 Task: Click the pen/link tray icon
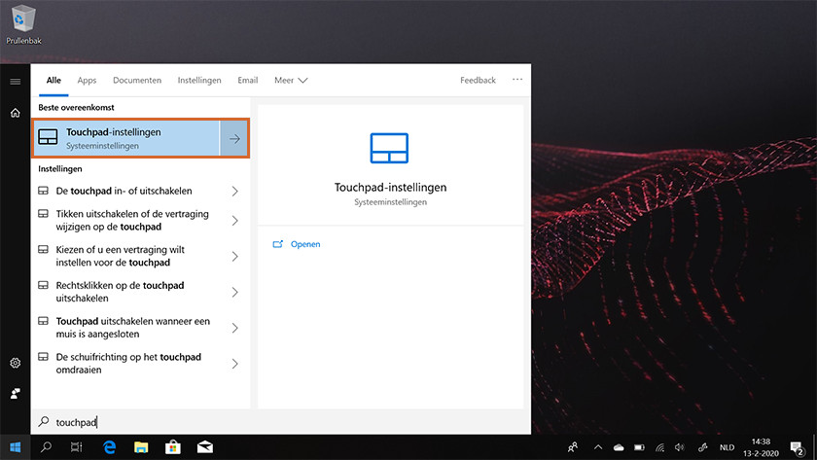coord(702,447)
